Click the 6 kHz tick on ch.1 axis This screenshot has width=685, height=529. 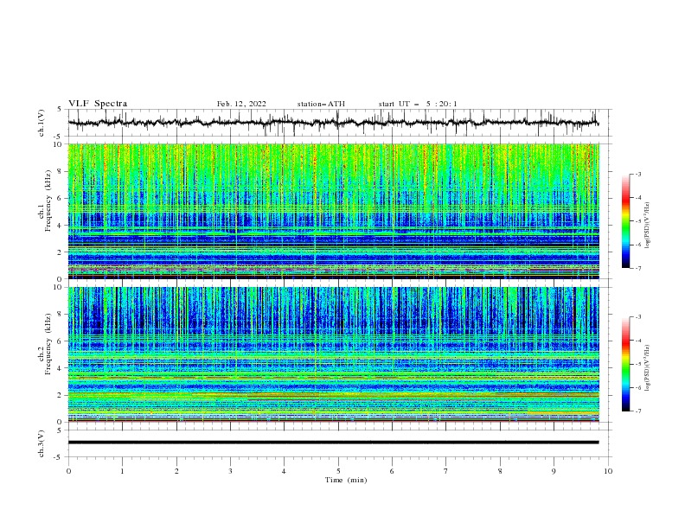61,198
